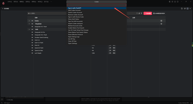Toggle visibility of Codex provider
193x104 pixels.
[32, 21]
